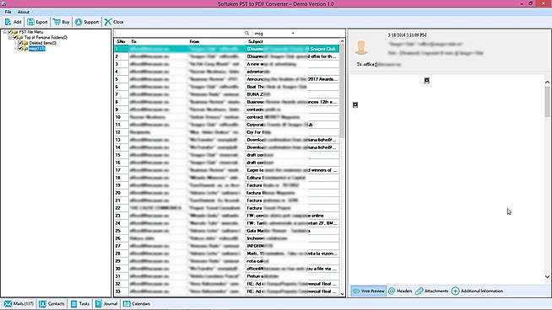The width and height of the screenshot is (552, 310).
Task: Collapse the PST File Menu root node
Action: click(5, 32)
